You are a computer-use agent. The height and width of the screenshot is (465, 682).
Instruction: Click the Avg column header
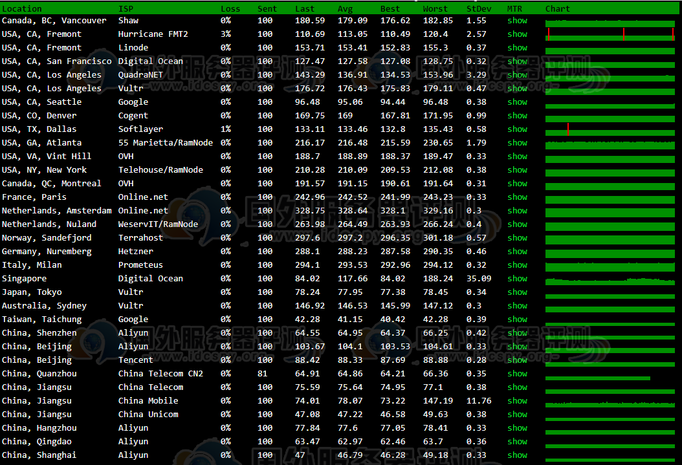pyautogui.click(x=346, y=8)
